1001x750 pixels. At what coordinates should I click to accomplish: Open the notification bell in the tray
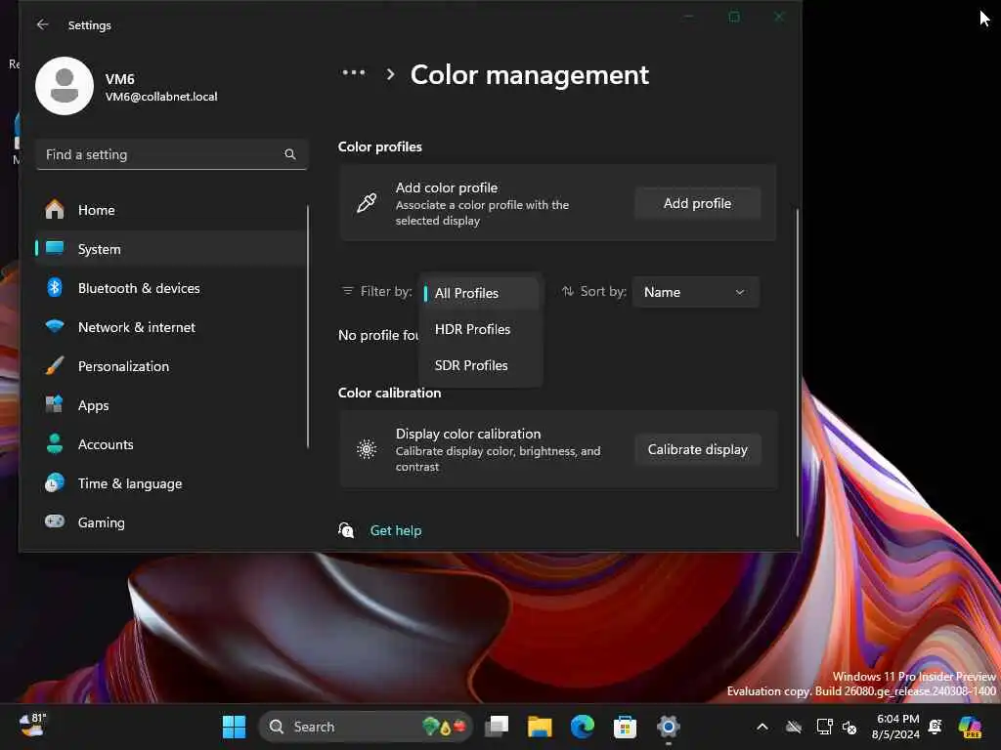[x=936, y=727]
